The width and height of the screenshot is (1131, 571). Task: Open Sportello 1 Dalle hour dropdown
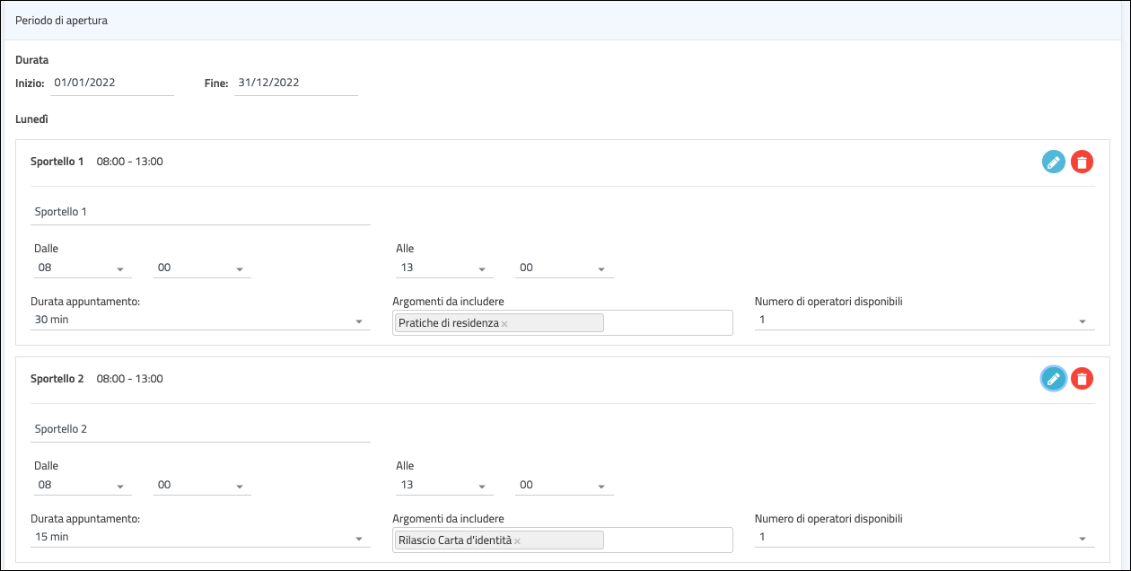click(83, 268)
